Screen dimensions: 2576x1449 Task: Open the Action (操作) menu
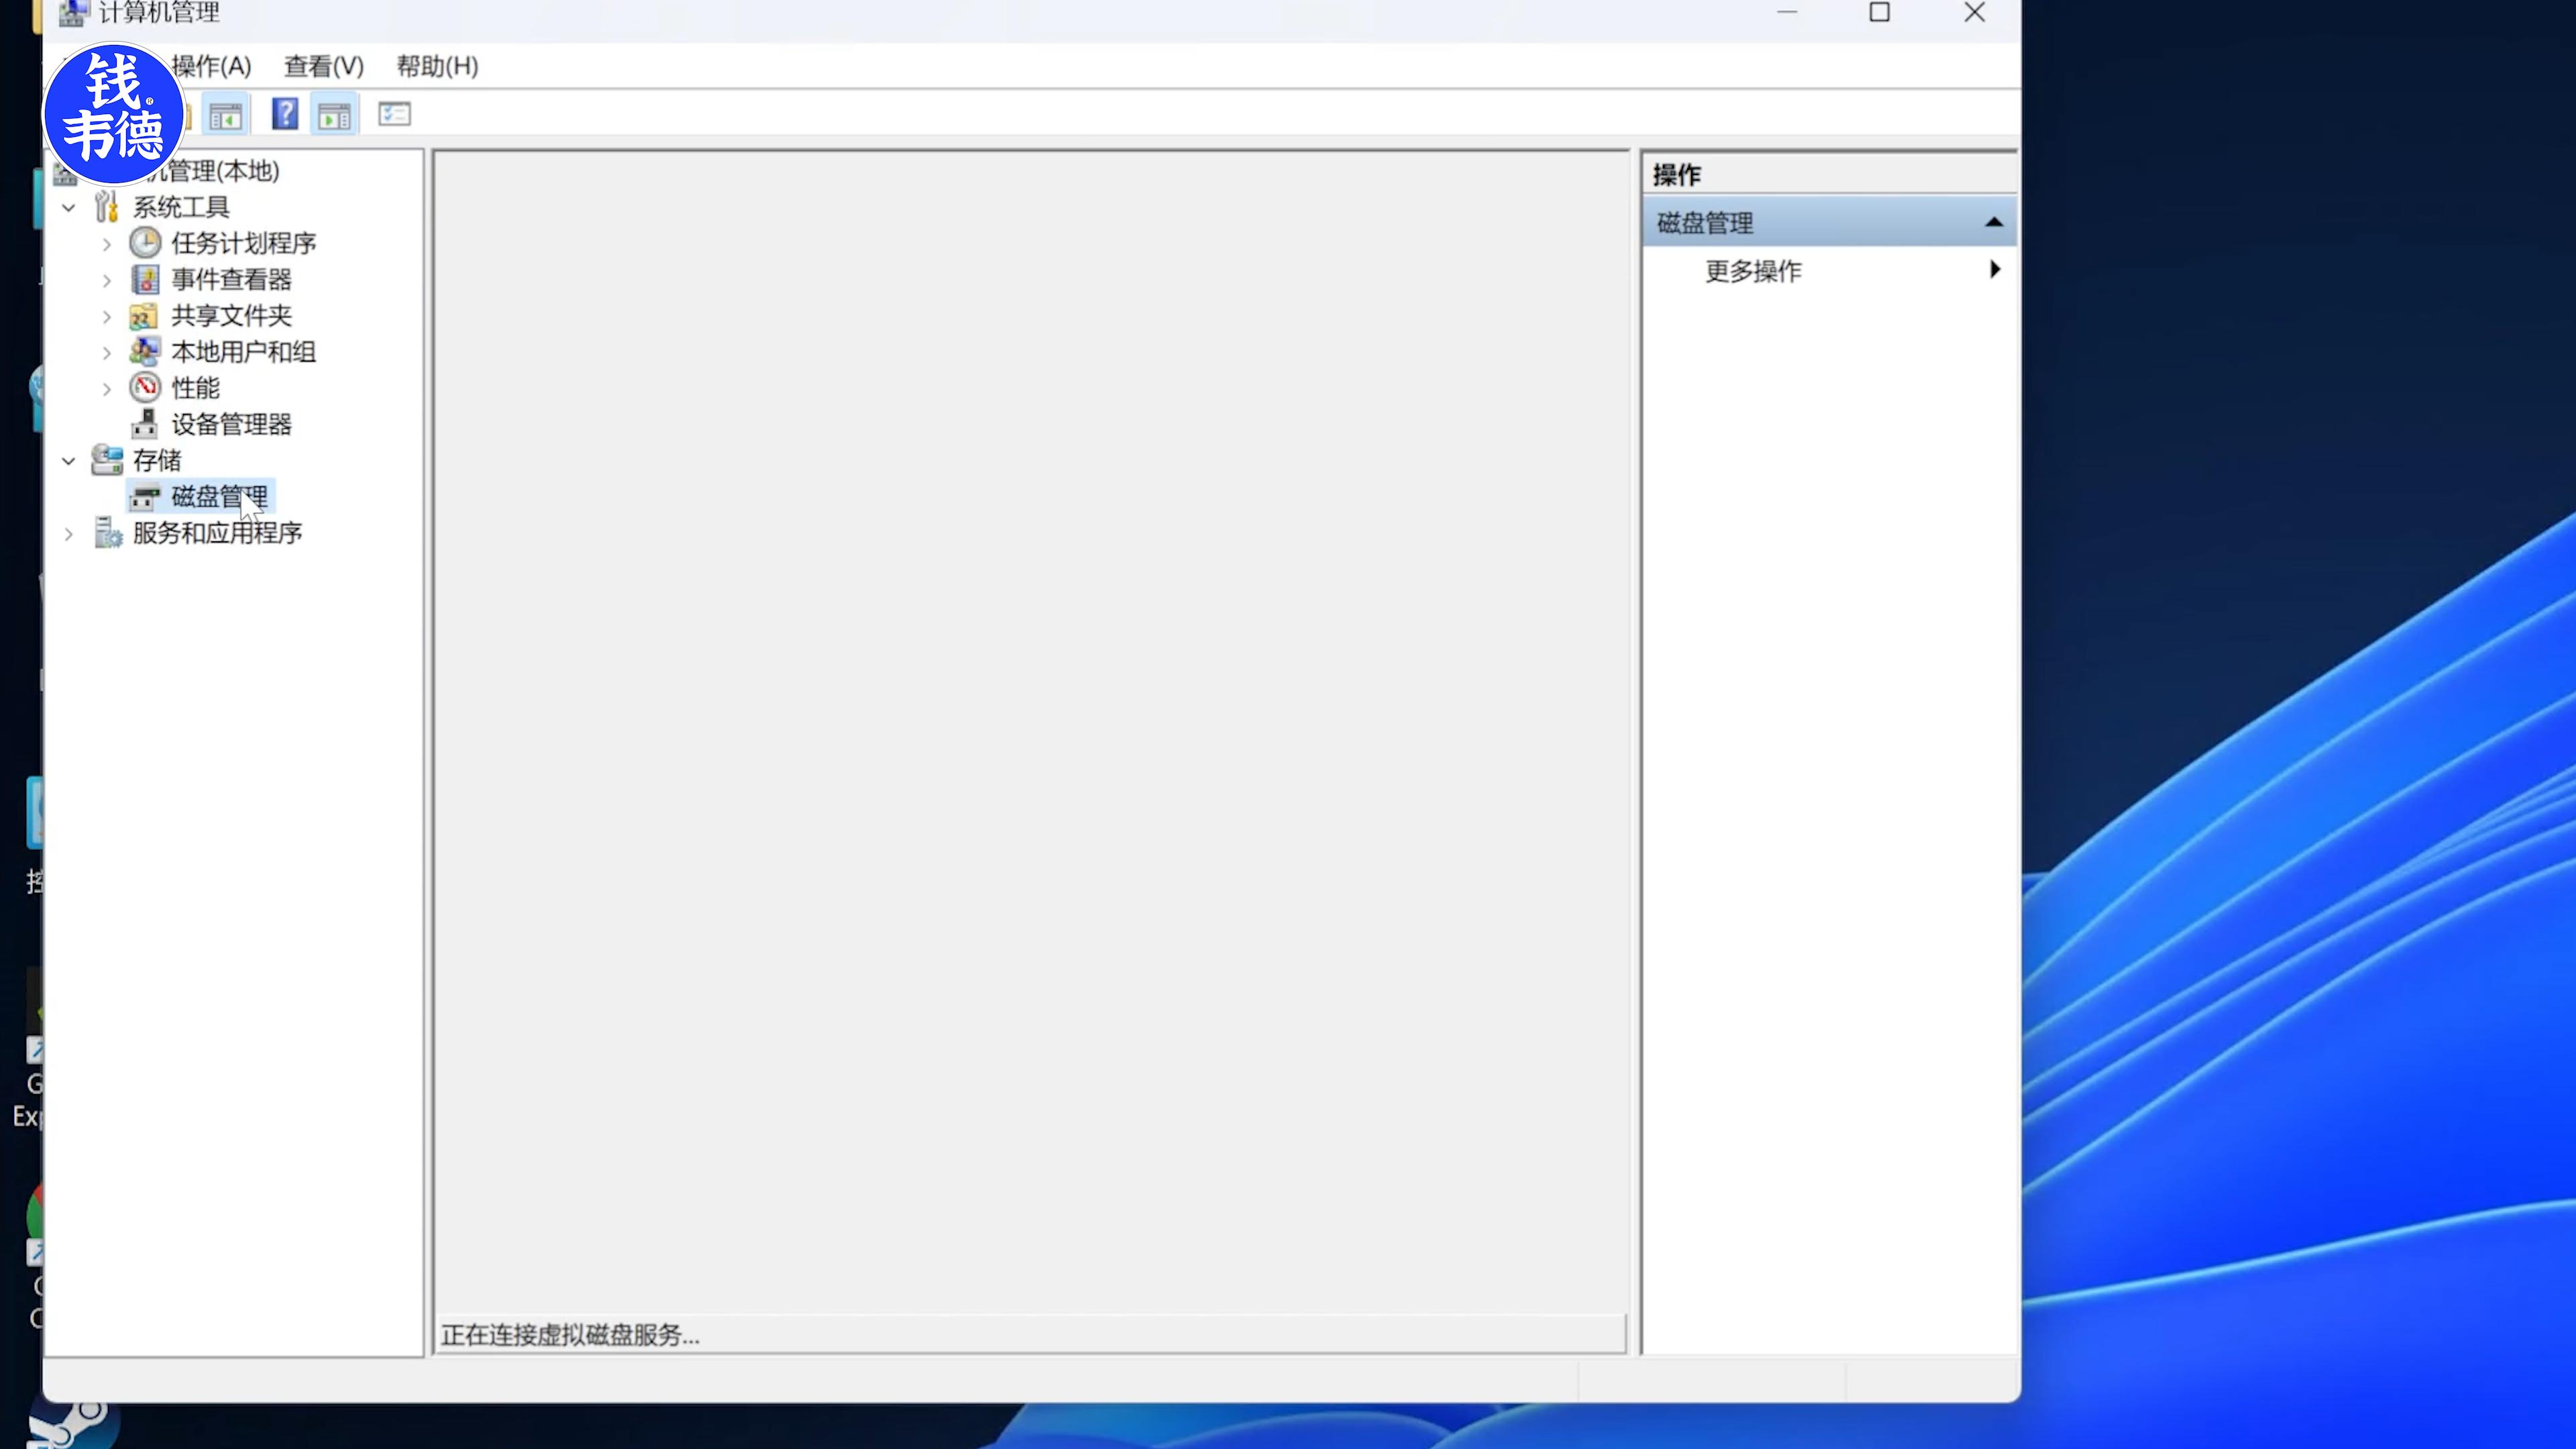tap(211, 66)
